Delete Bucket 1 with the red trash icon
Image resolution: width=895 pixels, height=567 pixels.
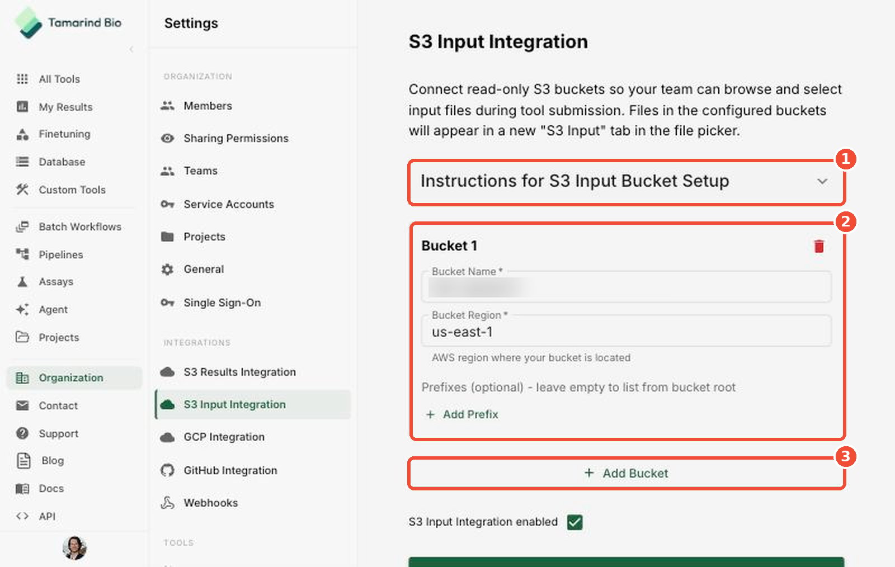pos(819,246)
